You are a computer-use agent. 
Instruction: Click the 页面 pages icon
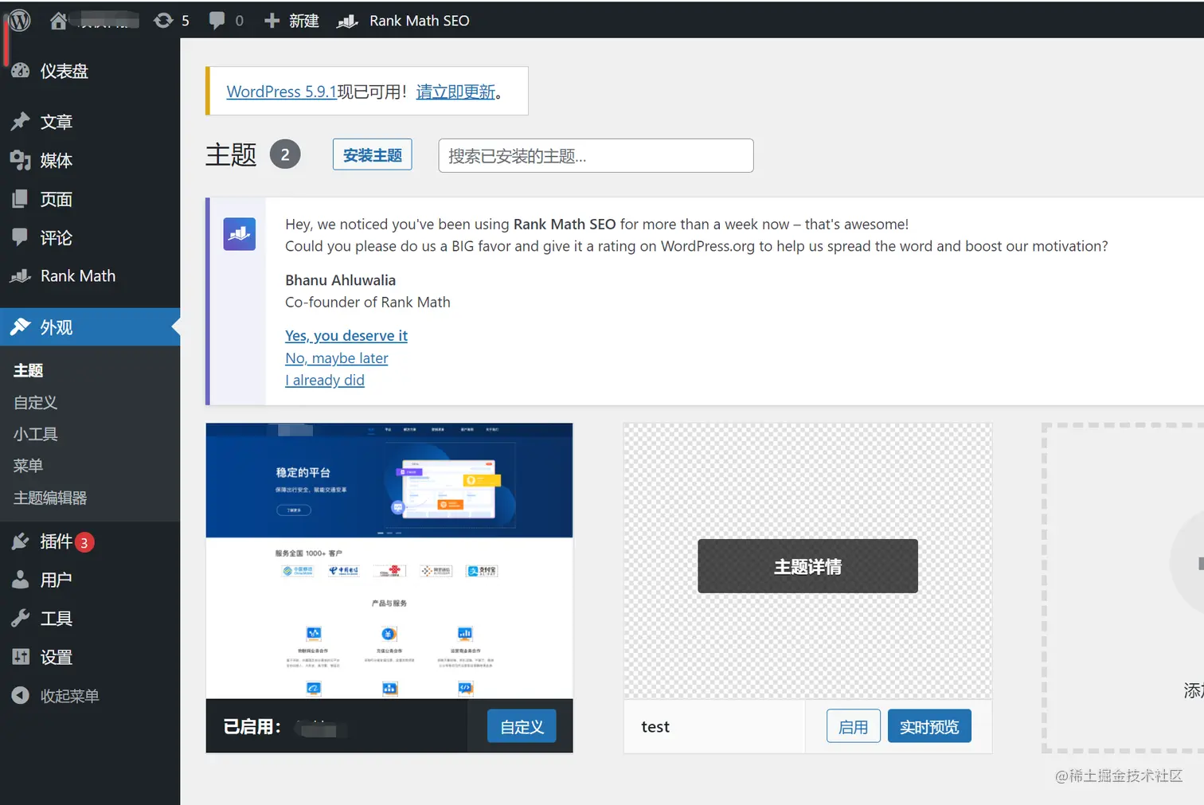pyautogui.click(x=20, y=199)
